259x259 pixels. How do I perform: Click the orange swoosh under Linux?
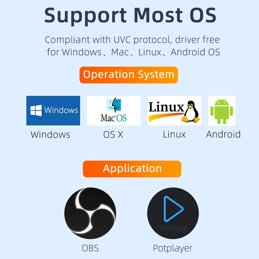click(x=166, y=117)
